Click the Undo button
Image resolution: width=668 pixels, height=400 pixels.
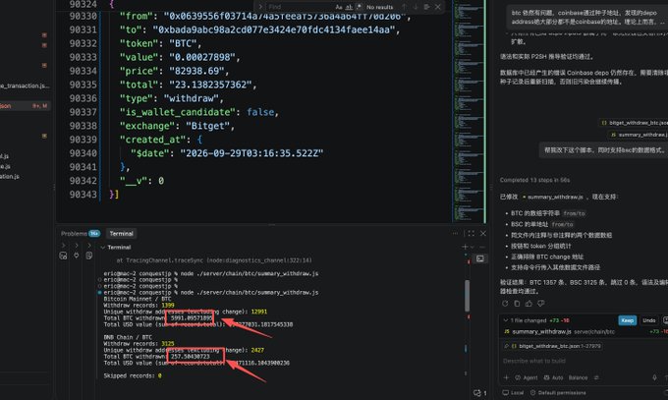point(648,320)
